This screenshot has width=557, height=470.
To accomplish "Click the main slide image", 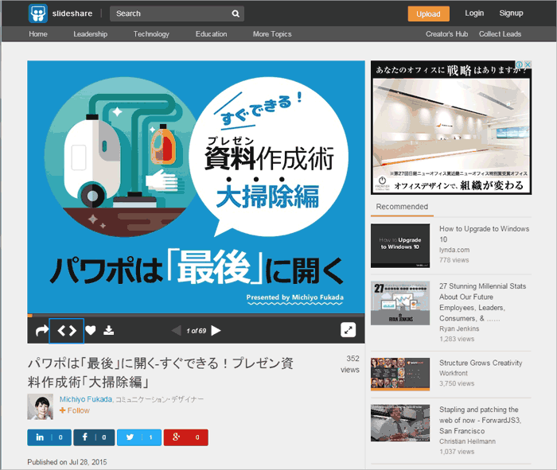I will click(196, 187).
